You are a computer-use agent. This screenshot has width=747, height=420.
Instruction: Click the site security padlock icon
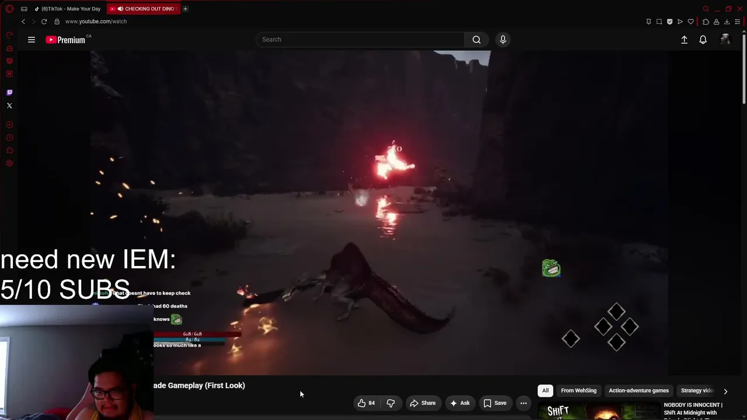pos(57,22)
